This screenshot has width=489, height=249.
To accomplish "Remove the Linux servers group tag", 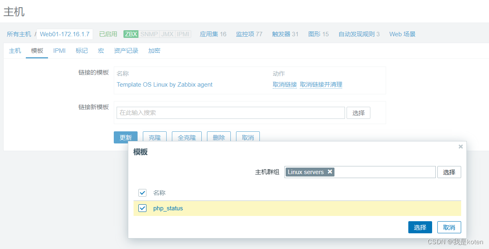I will coord(330,172).
